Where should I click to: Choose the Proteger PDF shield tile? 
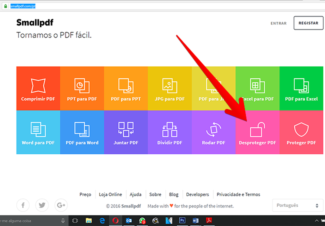[x=301, y=132]
